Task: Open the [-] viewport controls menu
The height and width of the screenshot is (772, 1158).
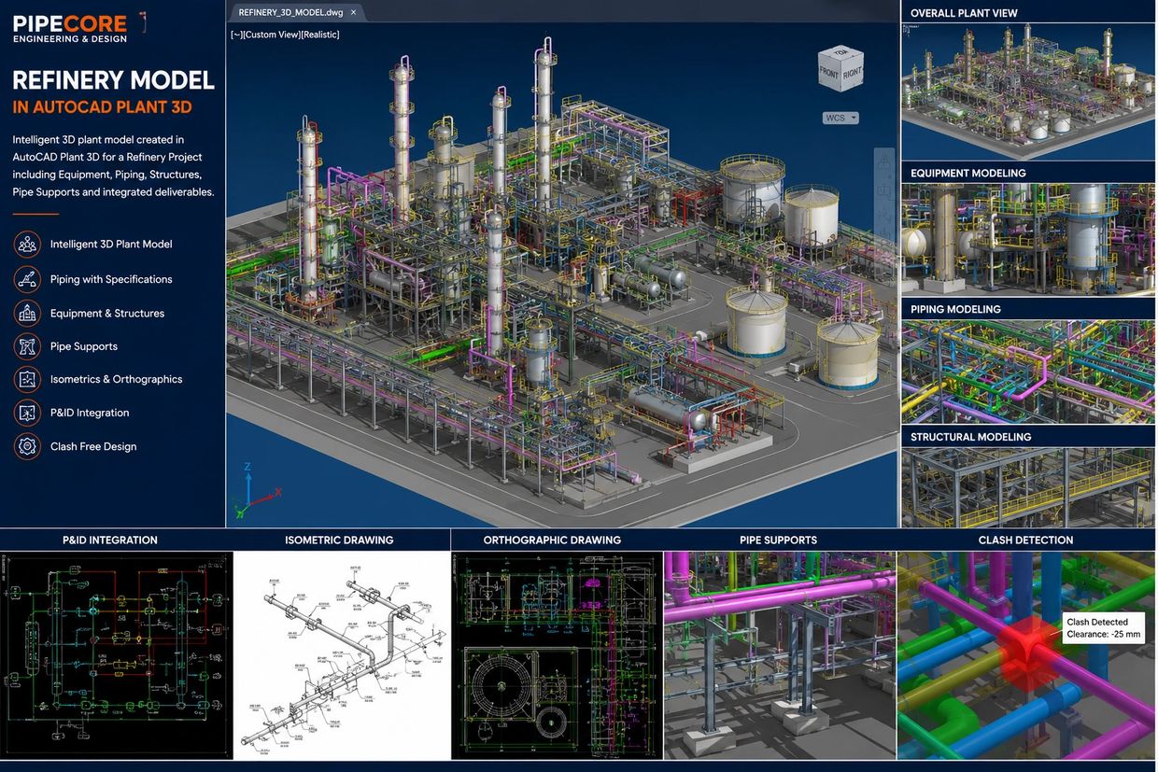Action: [x=235, y=35]
